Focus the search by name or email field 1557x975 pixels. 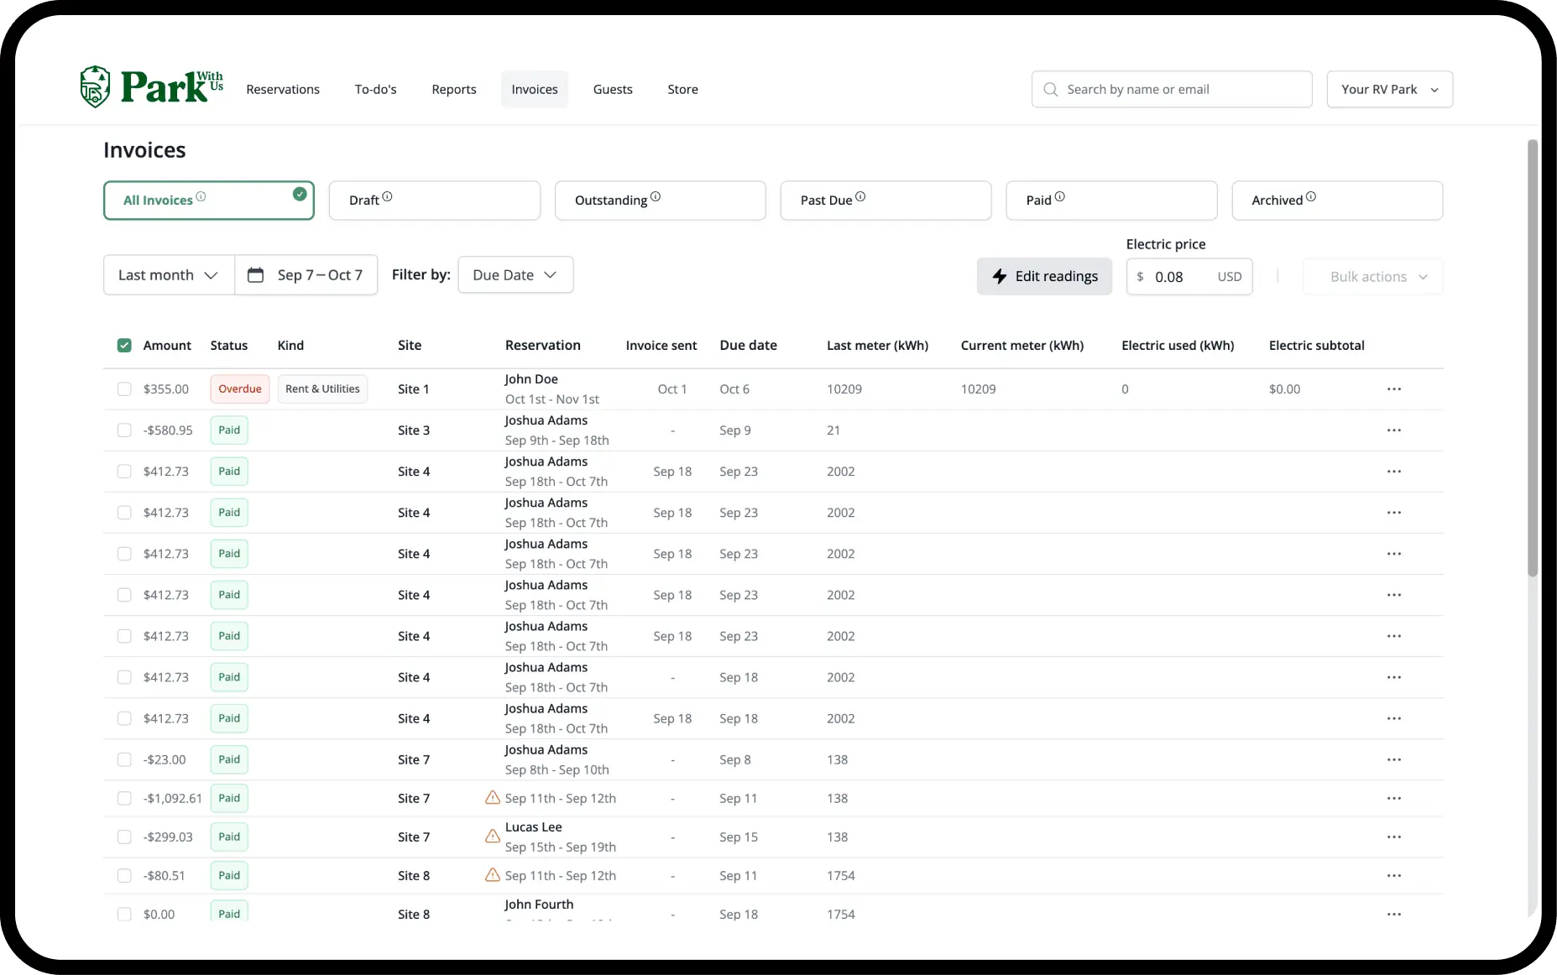tap(1172, 89)
